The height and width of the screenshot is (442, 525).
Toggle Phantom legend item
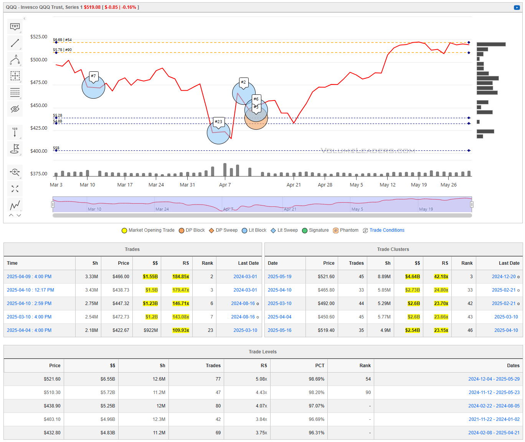345,230
